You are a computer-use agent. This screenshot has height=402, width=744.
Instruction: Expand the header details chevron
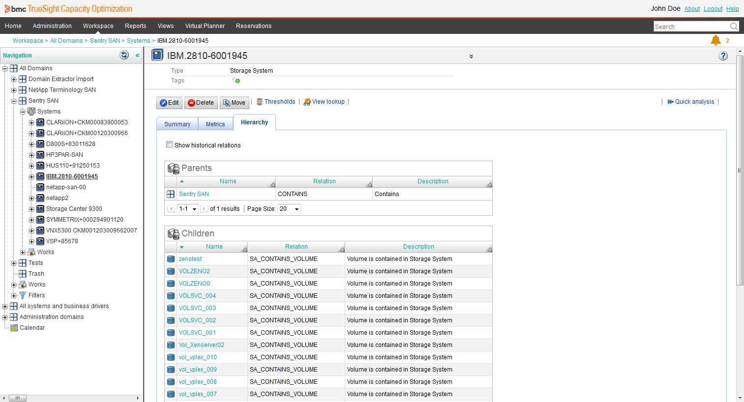coord(471,57)
